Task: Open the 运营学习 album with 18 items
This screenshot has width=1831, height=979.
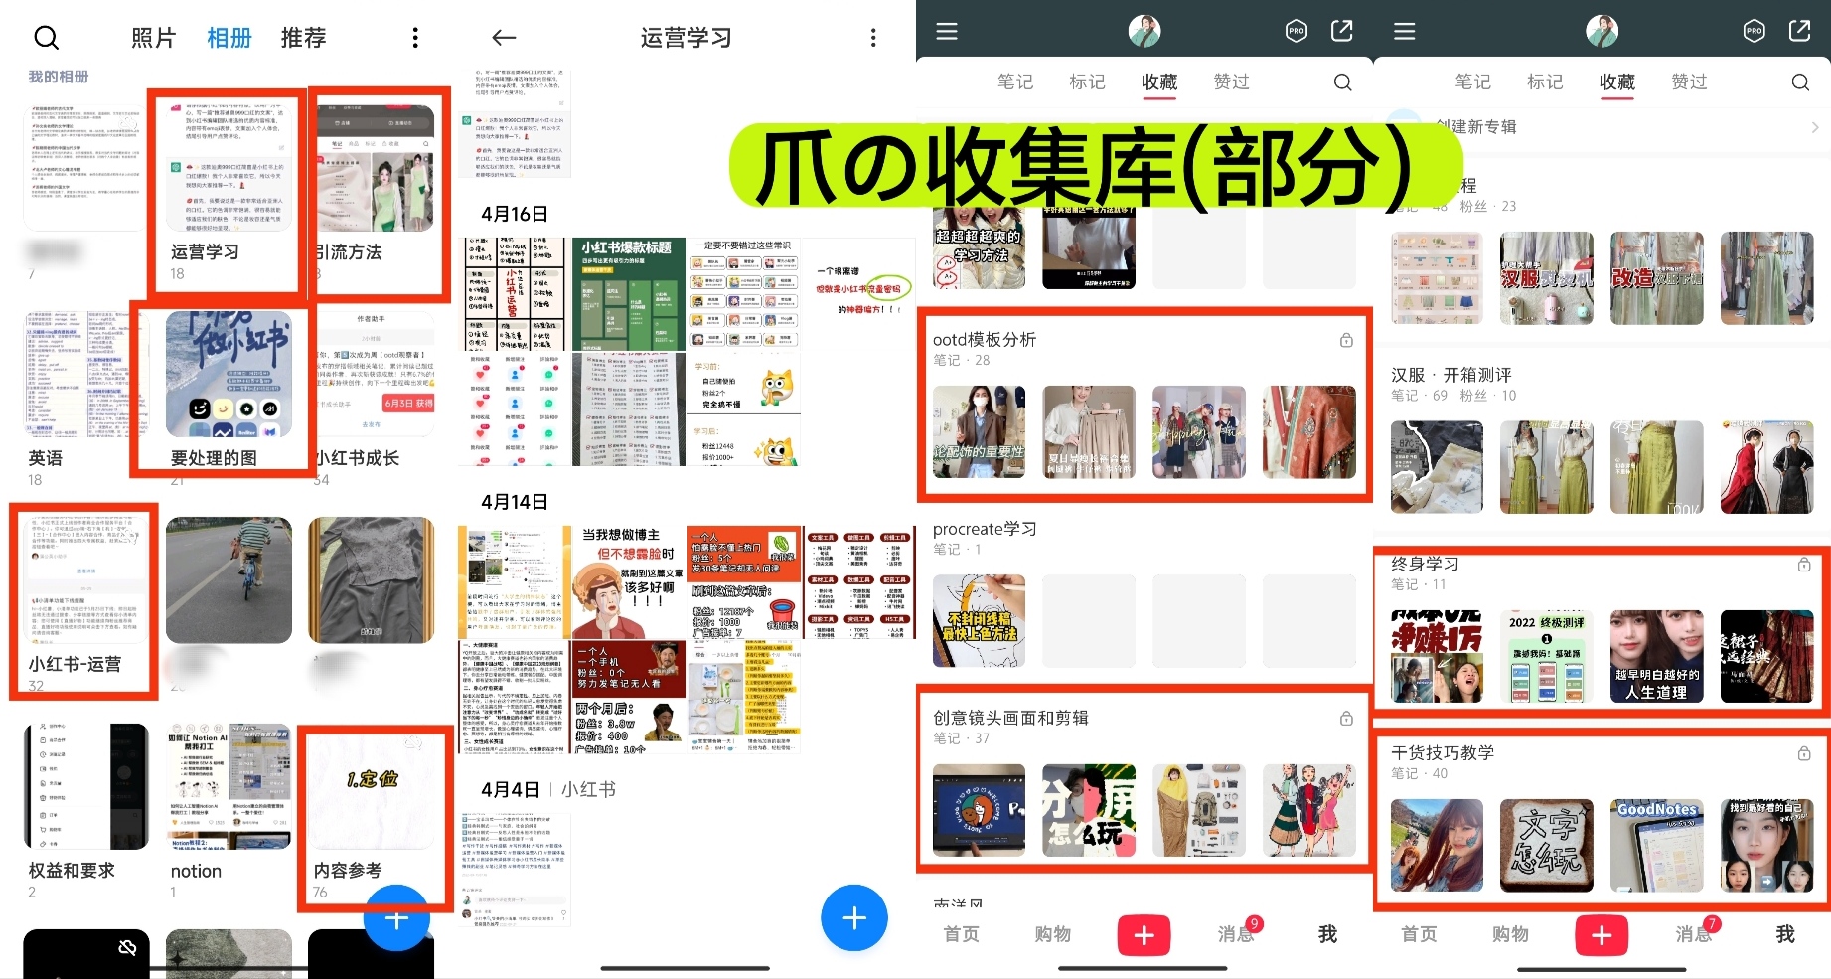Action: 227,192
